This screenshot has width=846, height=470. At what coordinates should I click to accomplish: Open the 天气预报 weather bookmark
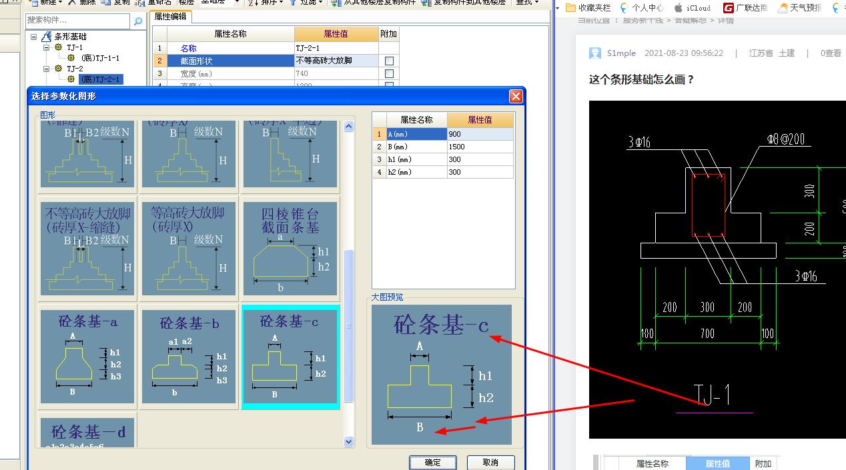coord(783,8)
